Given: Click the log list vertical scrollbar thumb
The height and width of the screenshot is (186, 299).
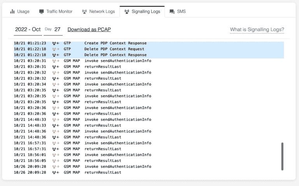Looking at the screenshot, I should pos(282,156).
